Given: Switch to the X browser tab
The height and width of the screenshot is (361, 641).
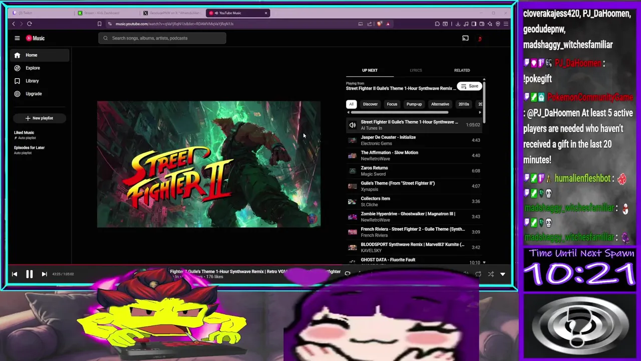Looking at the screenshot, I should click(171, 13).
